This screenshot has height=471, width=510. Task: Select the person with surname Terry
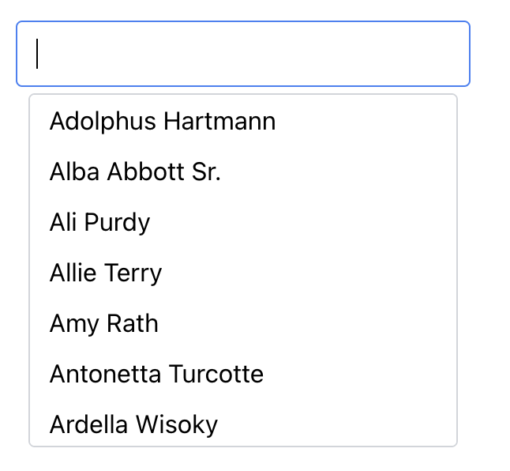point(106,273)
